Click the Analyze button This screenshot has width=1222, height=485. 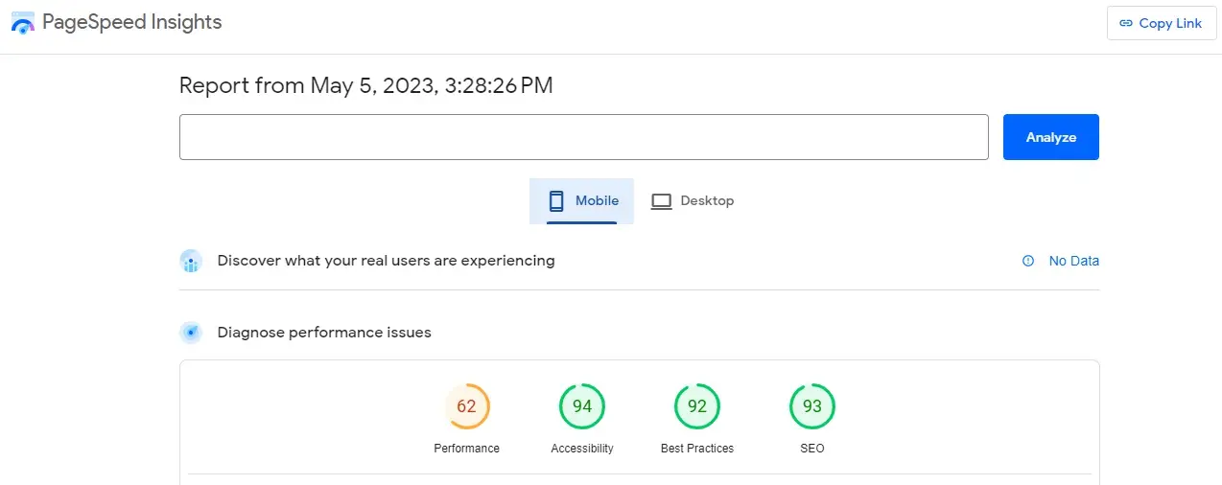coord(1051,137)
